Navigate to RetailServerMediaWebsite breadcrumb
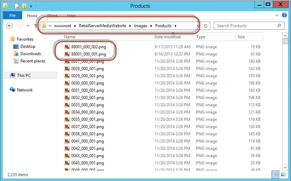The image size is (291, 181). pyautogui.click(x=102, y=26)
